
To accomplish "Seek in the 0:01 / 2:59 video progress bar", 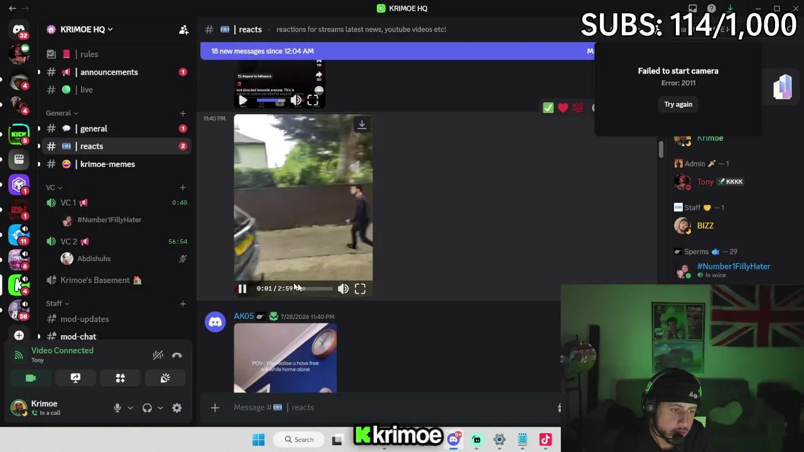I will coord(316,289).
